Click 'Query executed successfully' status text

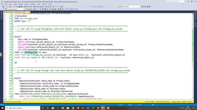coord(13,102)
